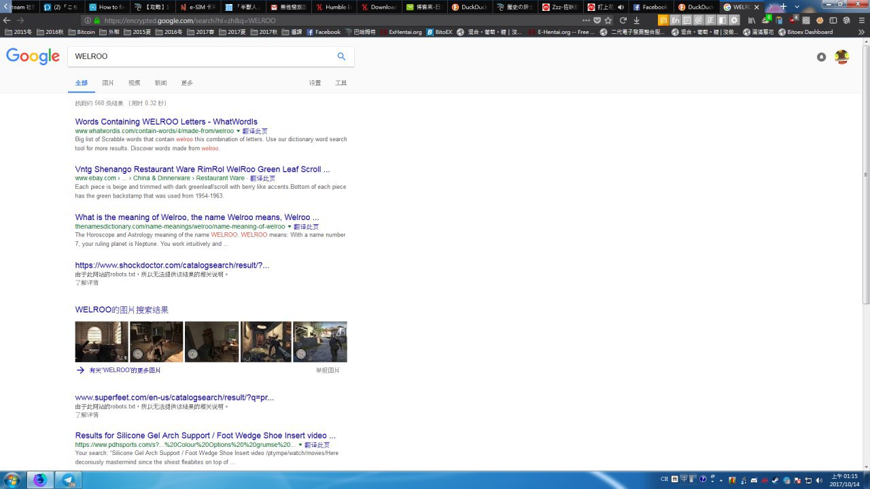Reload the page using the refresh icon
This screenshot has width=870, height=489.
tap(623, 20)
